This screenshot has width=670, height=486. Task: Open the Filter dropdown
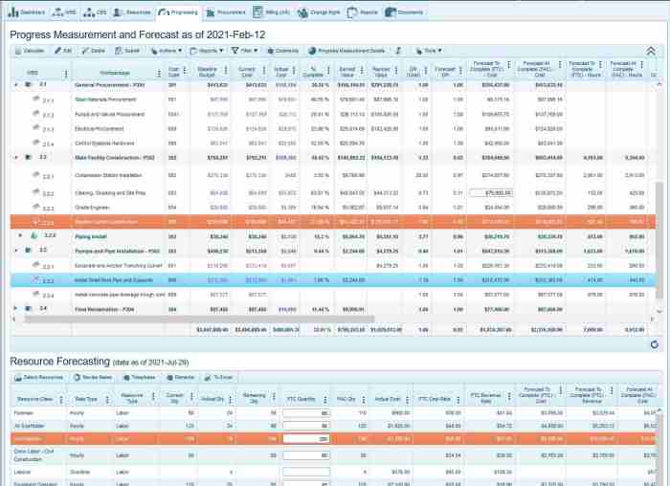pos(245,51)
